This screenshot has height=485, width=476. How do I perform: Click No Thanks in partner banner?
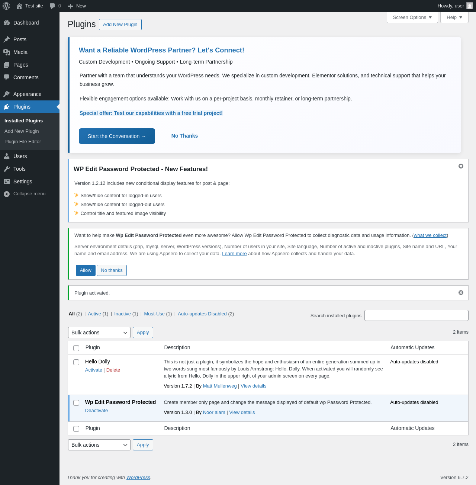click(x=184, y=136)
